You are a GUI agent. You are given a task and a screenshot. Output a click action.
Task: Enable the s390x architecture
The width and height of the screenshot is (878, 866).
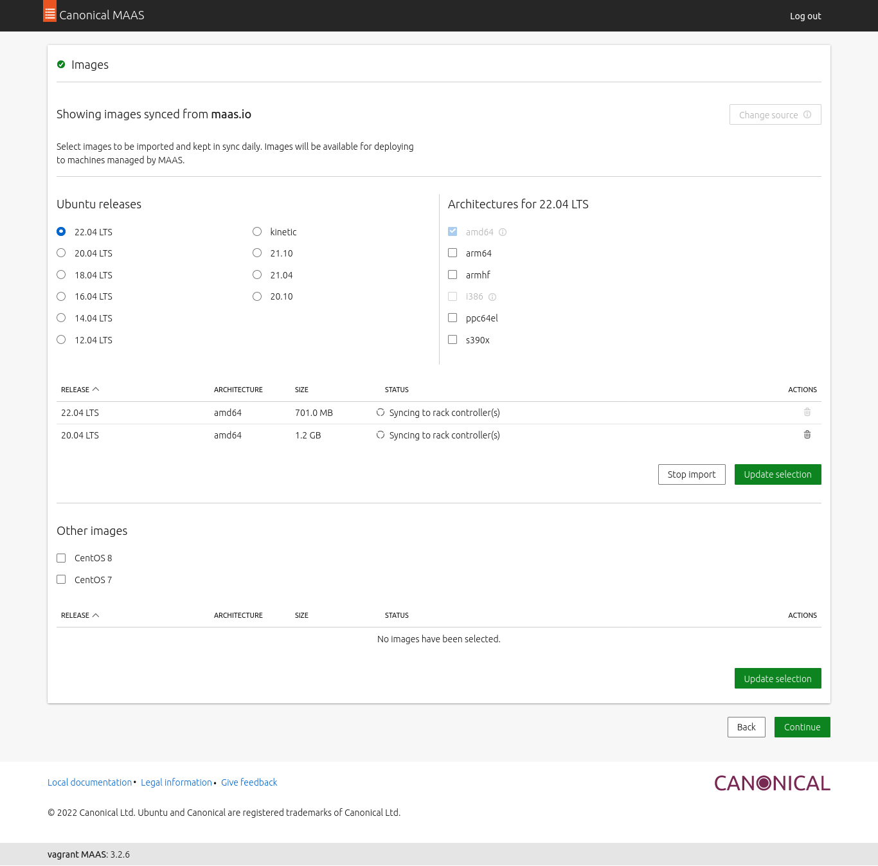(452, 339)
